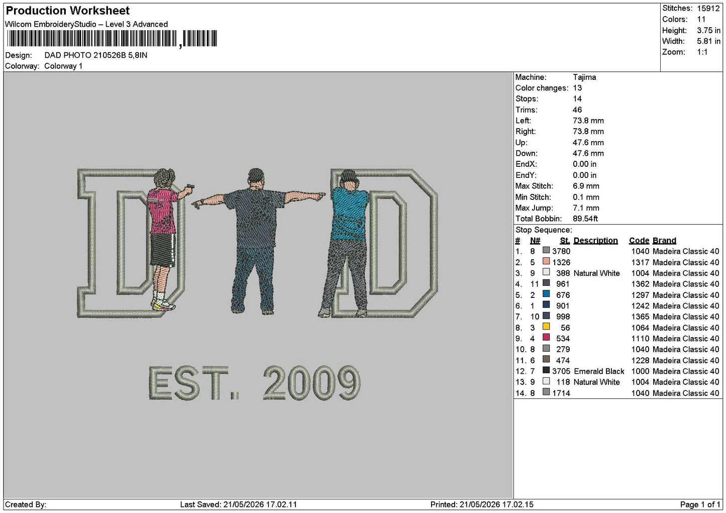The height and width of the screenshot is (513, 726).
Task: Click the 'Code' column header
Action: click(x=639, y=241)
